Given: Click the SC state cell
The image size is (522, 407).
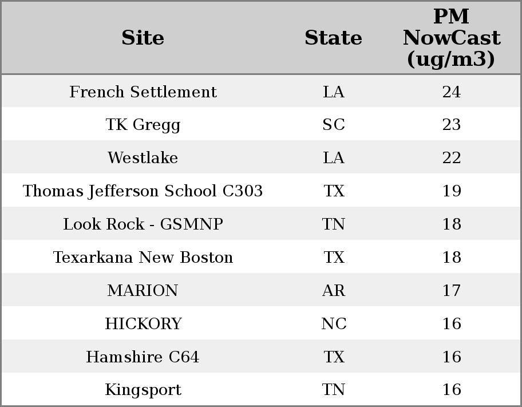Looking at the screenshot, I should (x=334, y=125).
